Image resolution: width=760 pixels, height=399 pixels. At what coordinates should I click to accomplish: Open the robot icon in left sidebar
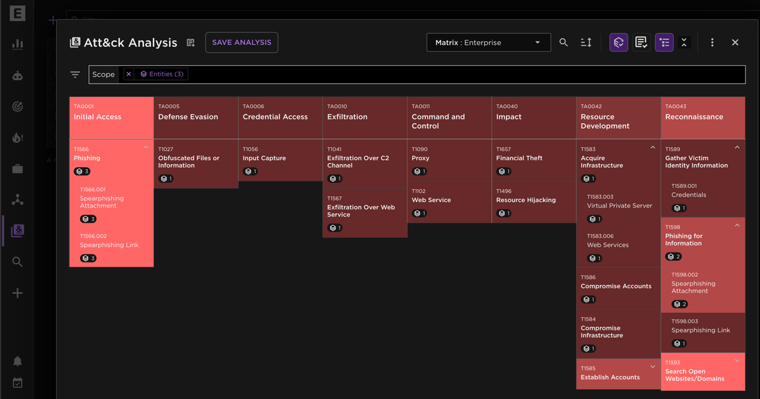click(17, 76)
